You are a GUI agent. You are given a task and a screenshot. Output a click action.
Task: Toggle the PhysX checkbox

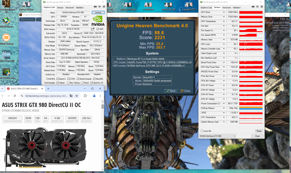click(82, 83)
